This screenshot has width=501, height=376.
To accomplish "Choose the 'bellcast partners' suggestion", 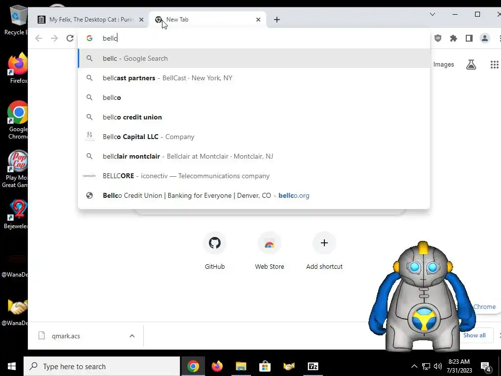I will (254, 78).
